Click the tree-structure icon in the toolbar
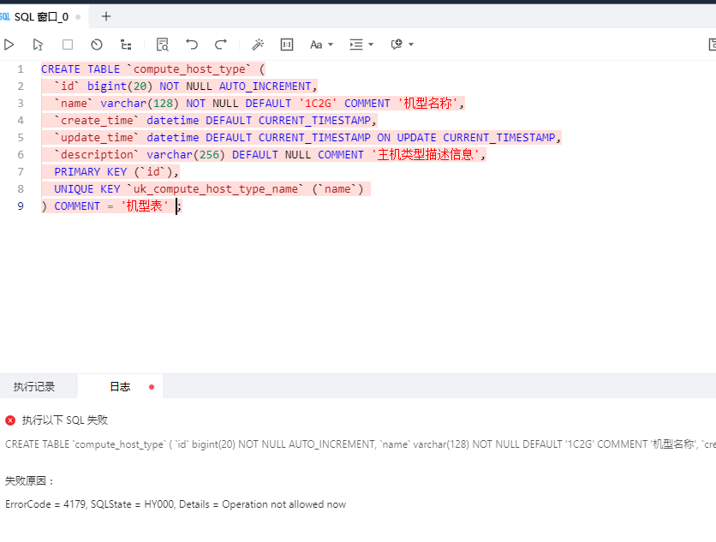Viewport: 716px width, 542px height. [126, 45]
